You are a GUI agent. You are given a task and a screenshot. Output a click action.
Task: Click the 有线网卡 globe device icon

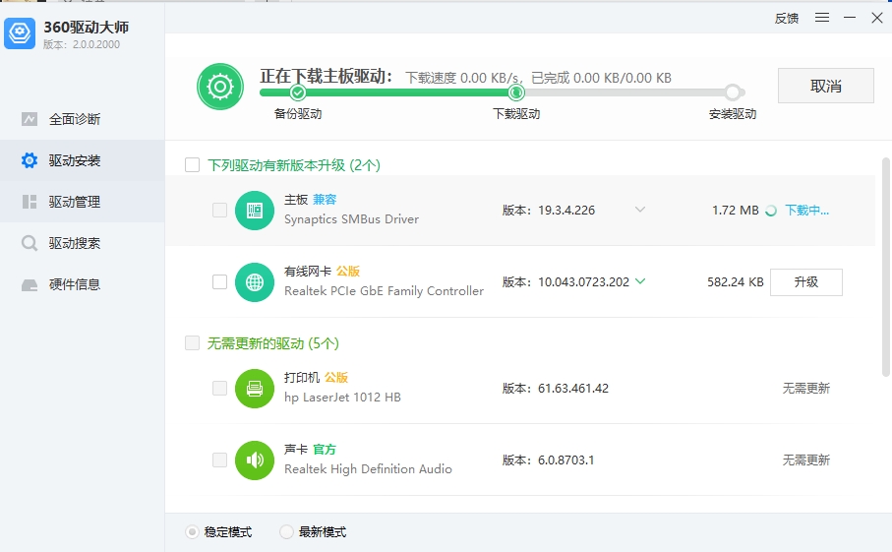(x=255, y=282)
